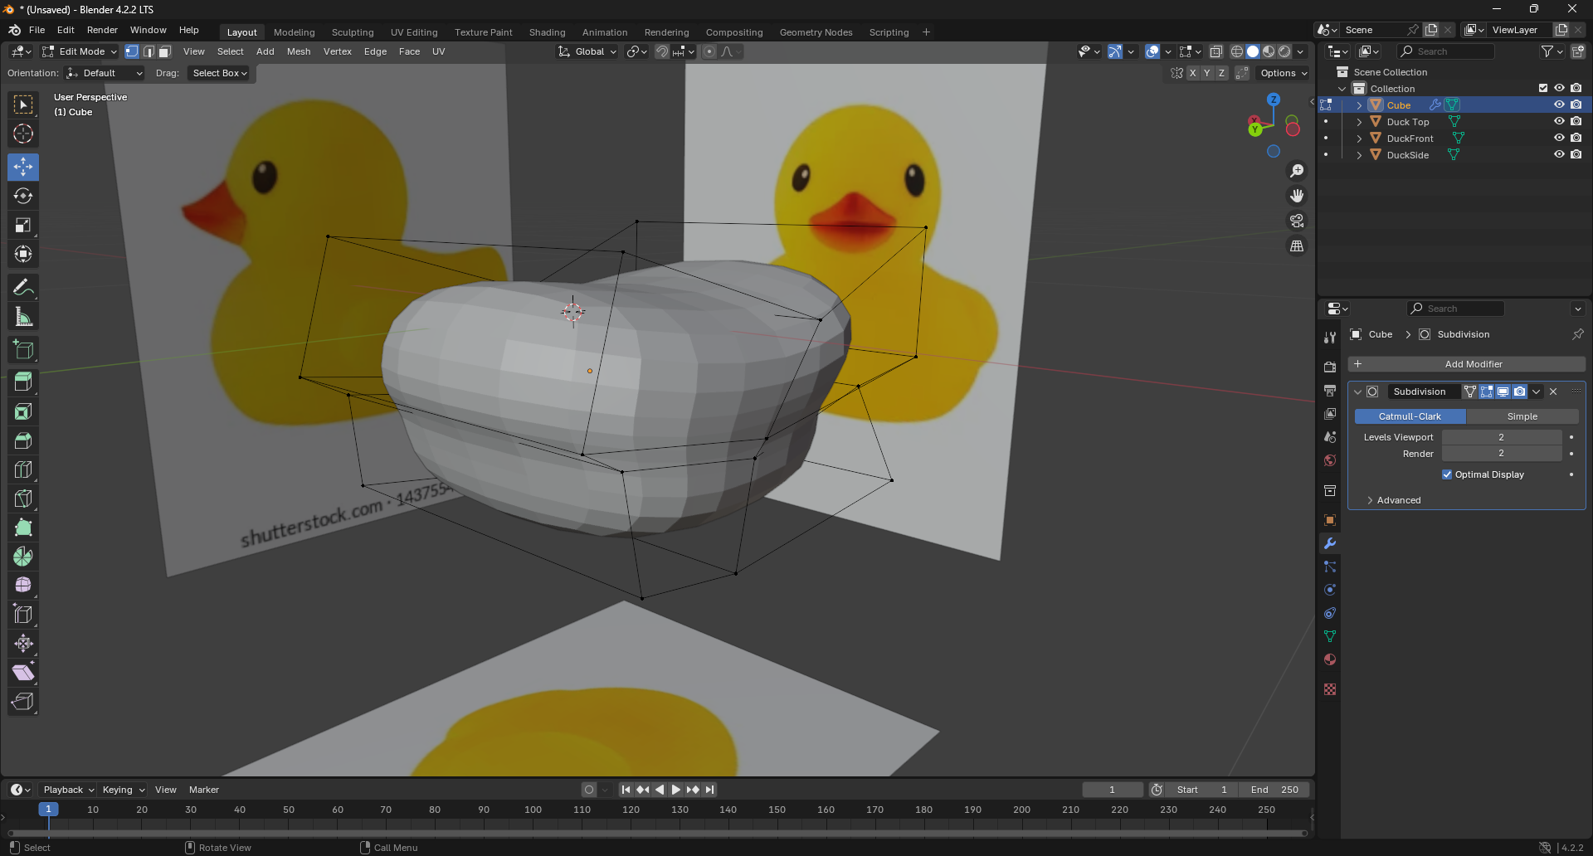The width and height of the screenshot is (1593, 856).
Task: Open the Sculpting workspace tab
Action: 353,32
